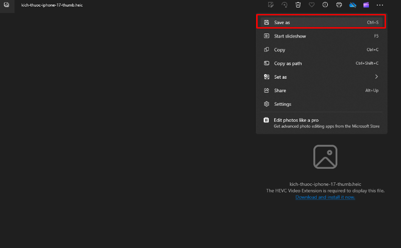Screen dimensions: 401x248
Task: Open Clipchamp video editor icon
Action: coord(366,5)
